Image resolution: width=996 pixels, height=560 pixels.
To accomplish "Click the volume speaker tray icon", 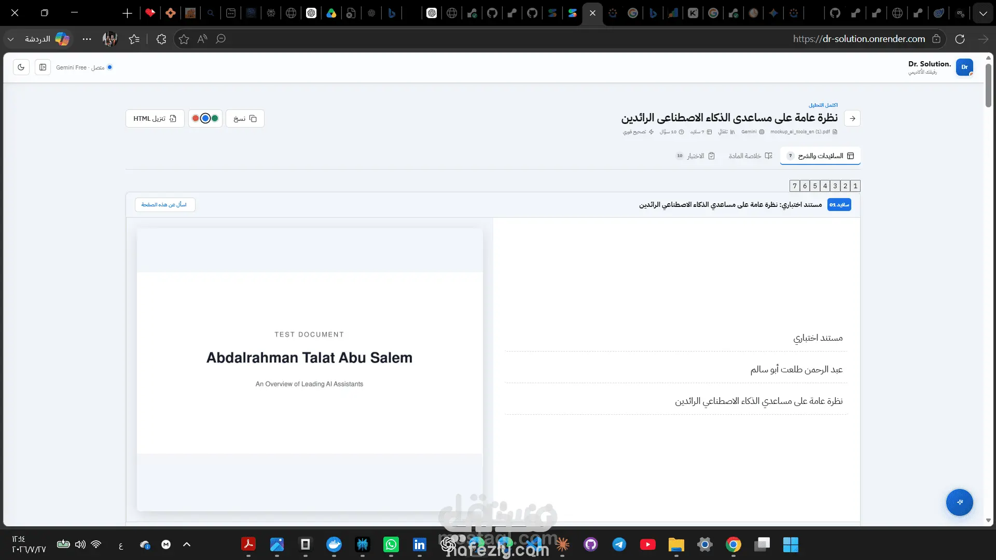I will click(x=80, y=544).
